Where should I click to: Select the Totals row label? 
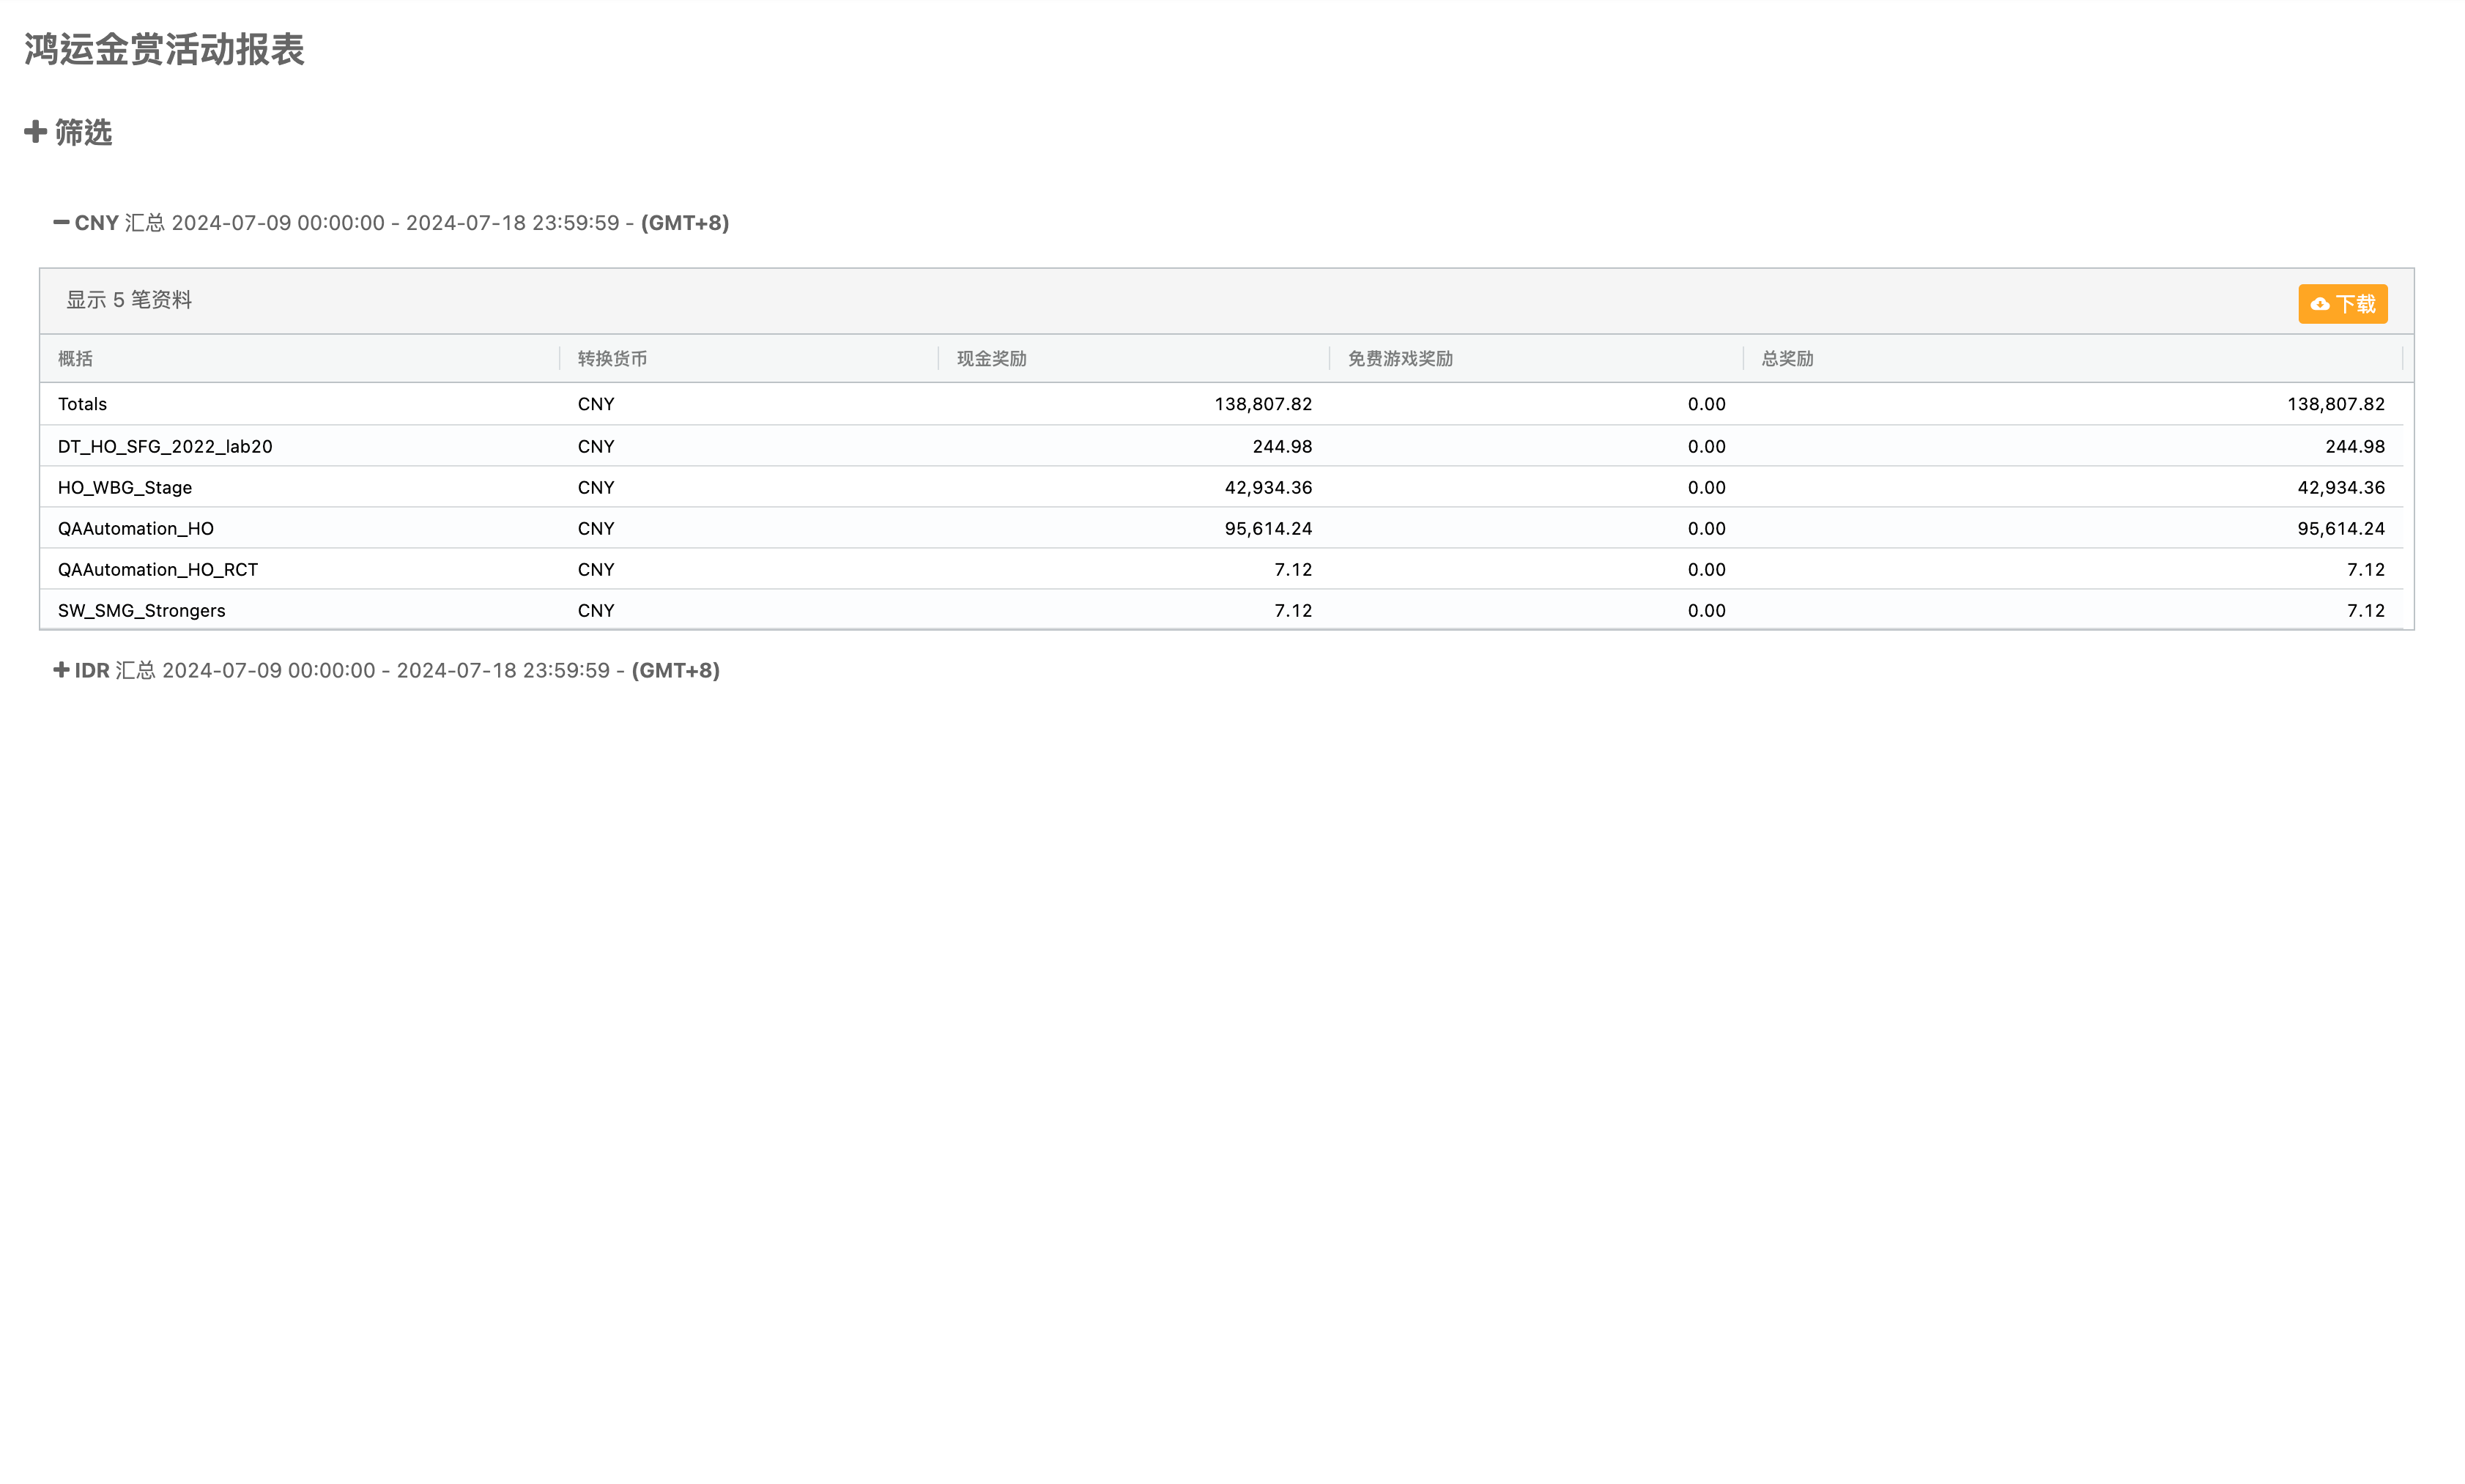(82, 404)
